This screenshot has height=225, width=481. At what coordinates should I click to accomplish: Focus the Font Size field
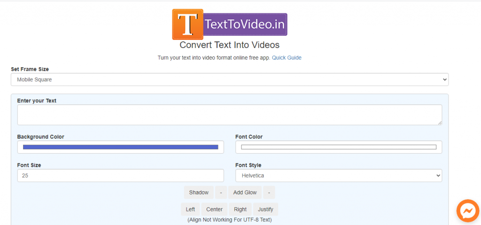(121, 176)
